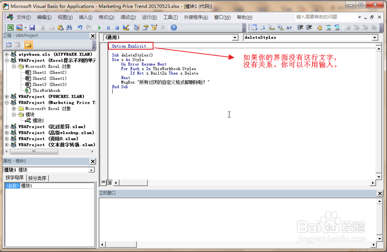The height and width of the screenshot is (252, 387).
Task: Select 模块1 in the project tree
Action: 38,120
